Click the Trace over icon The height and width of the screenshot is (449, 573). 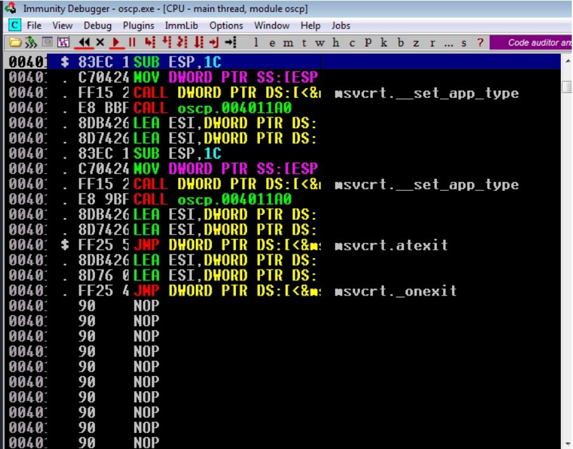click(x=198, y=42)
